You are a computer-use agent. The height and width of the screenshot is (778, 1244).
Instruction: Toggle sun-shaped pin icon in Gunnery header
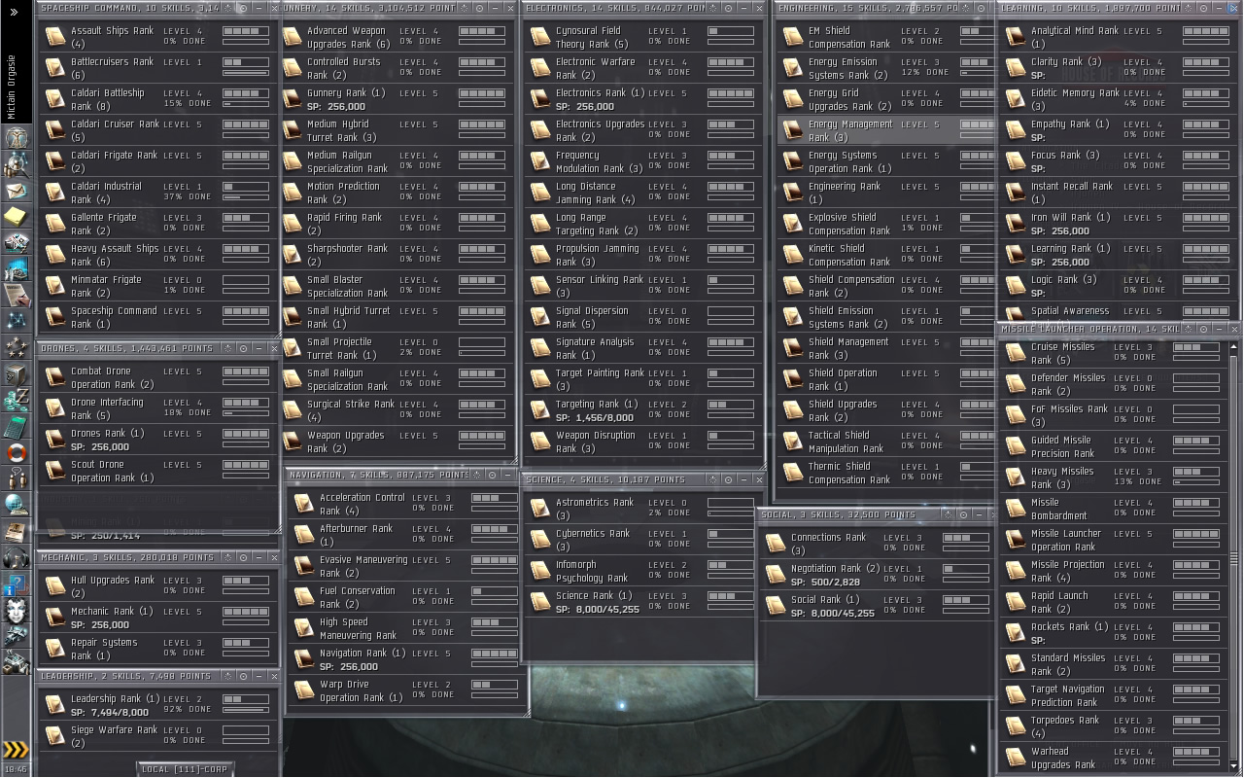pos(464,8)
